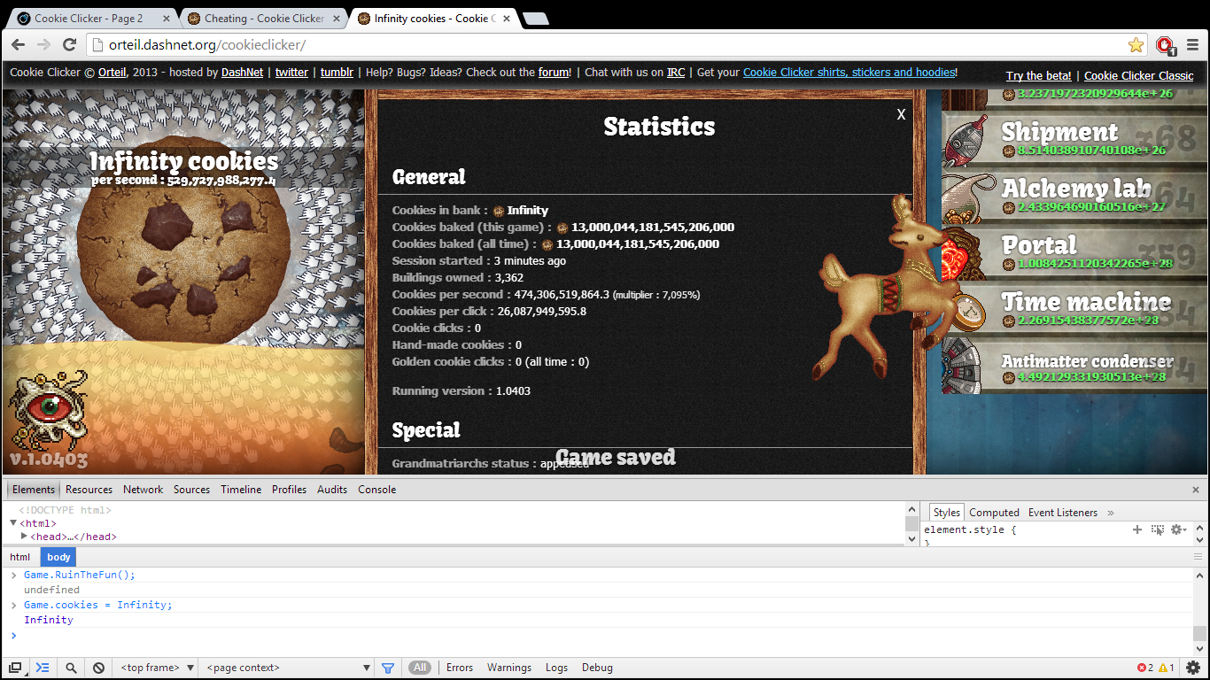Click the big chocolate chip cookie
1210x680 pixels.
click(x=184, y=239)
